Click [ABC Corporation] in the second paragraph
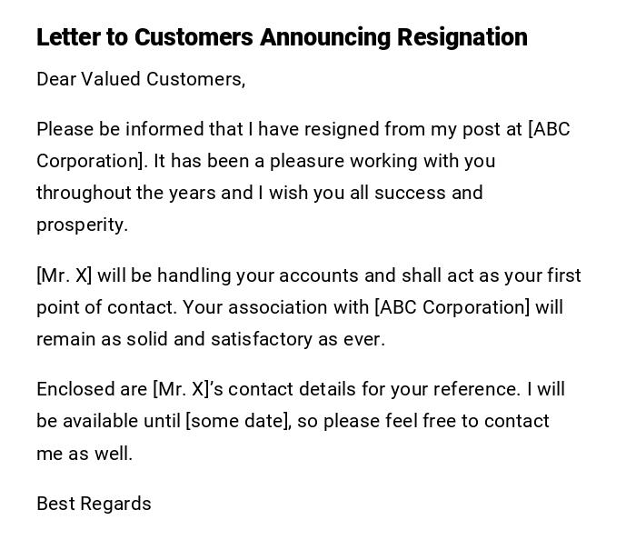The height and width of the screenshot is (560, 636). (452, 307)
